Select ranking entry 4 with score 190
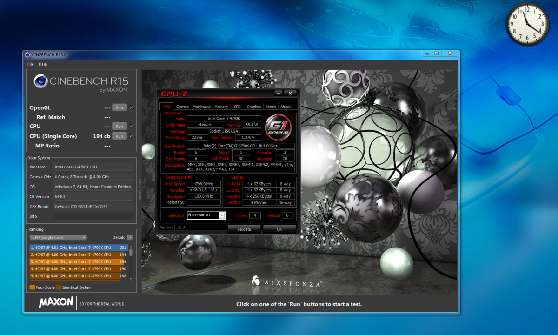558x335 pixels. pyautogui.click(x=79, y=268)
